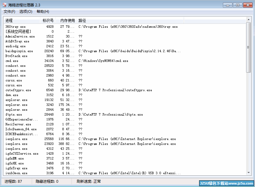Maximize the 海鸥进程处理器 window
This screenshot has width=255, height=187.
click(238, 5)
